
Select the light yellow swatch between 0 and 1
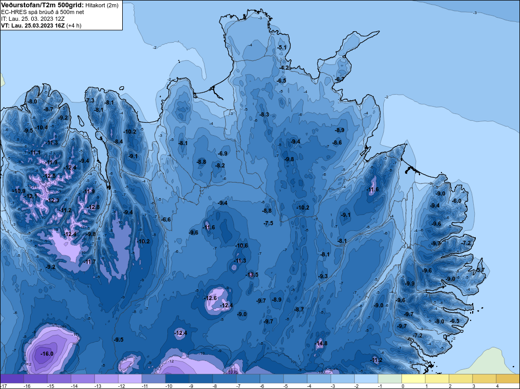tap(413, 379)
